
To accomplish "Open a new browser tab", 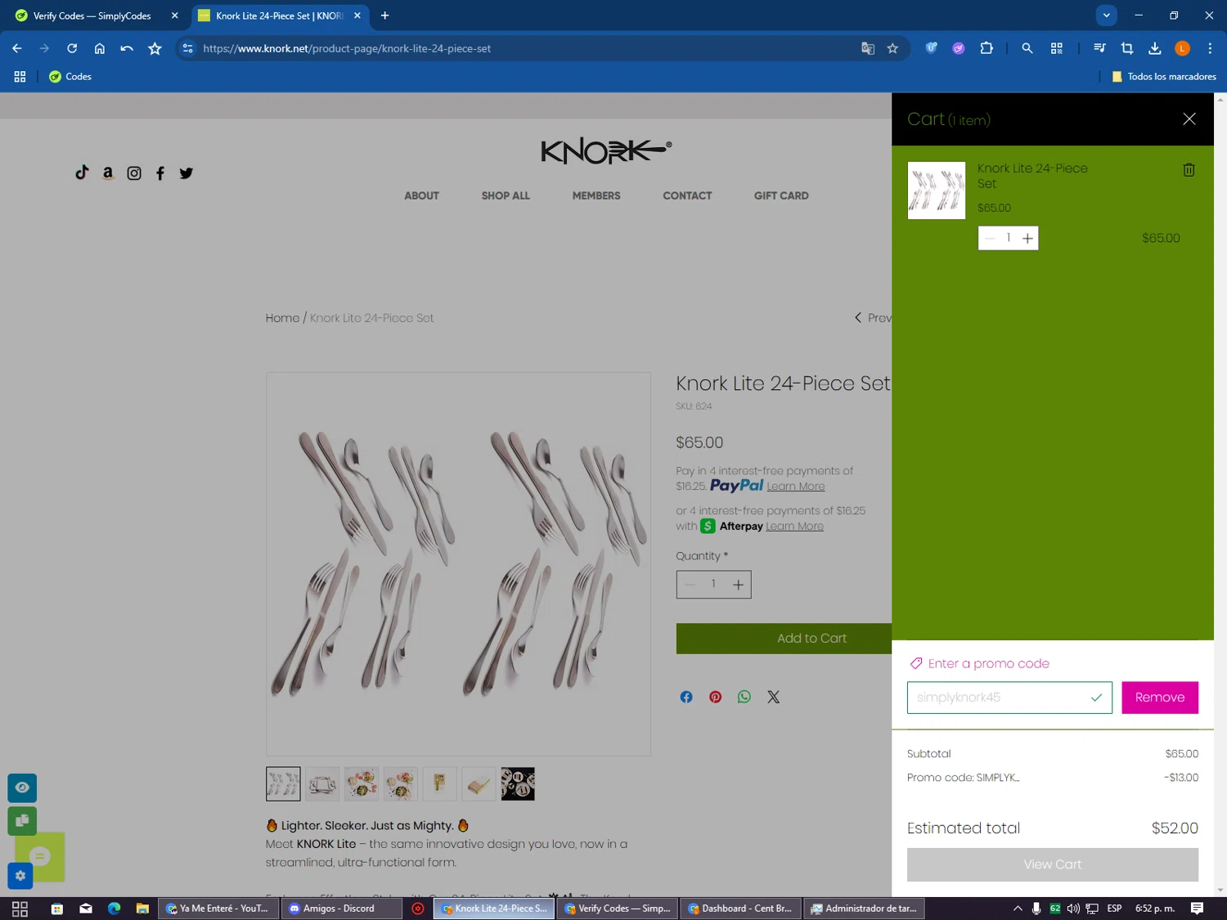I will coord(384,16).
